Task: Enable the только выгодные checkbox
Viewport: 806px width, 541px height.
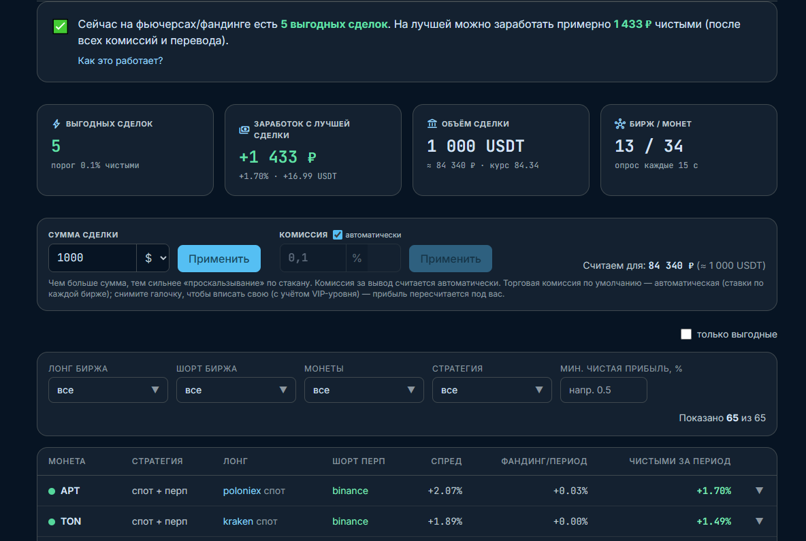Action: click(x=686, y=334)
